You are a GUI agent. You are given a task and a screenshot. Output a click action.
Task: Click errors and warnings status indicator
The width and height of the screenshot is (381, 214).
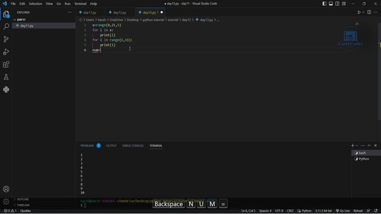click(10, 210)
